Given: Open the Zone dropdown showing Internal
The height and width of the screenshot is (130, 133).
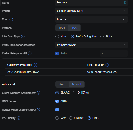Looking at the screenshot, I should tap(91, 19).
